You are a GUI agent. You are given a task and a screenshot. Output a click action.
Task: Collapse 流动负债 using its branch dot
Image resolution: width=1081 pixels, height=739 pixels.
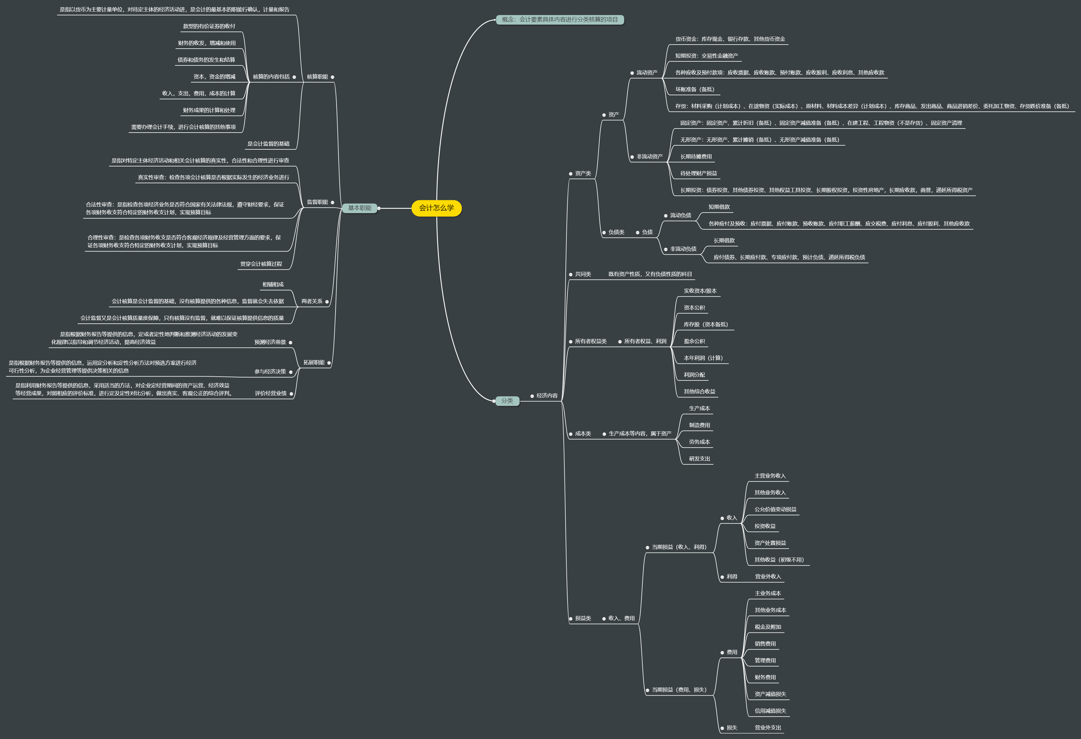point(666,216)
